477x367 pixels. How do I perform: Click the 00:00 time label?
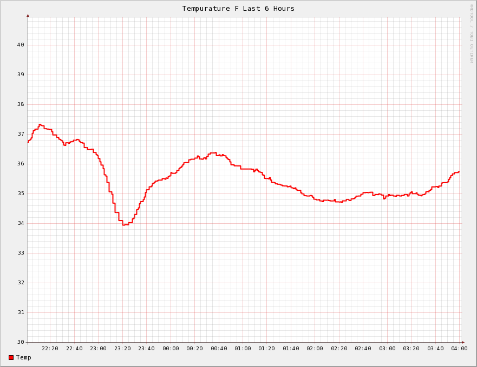pyautogui.click(x=171, y=349)
